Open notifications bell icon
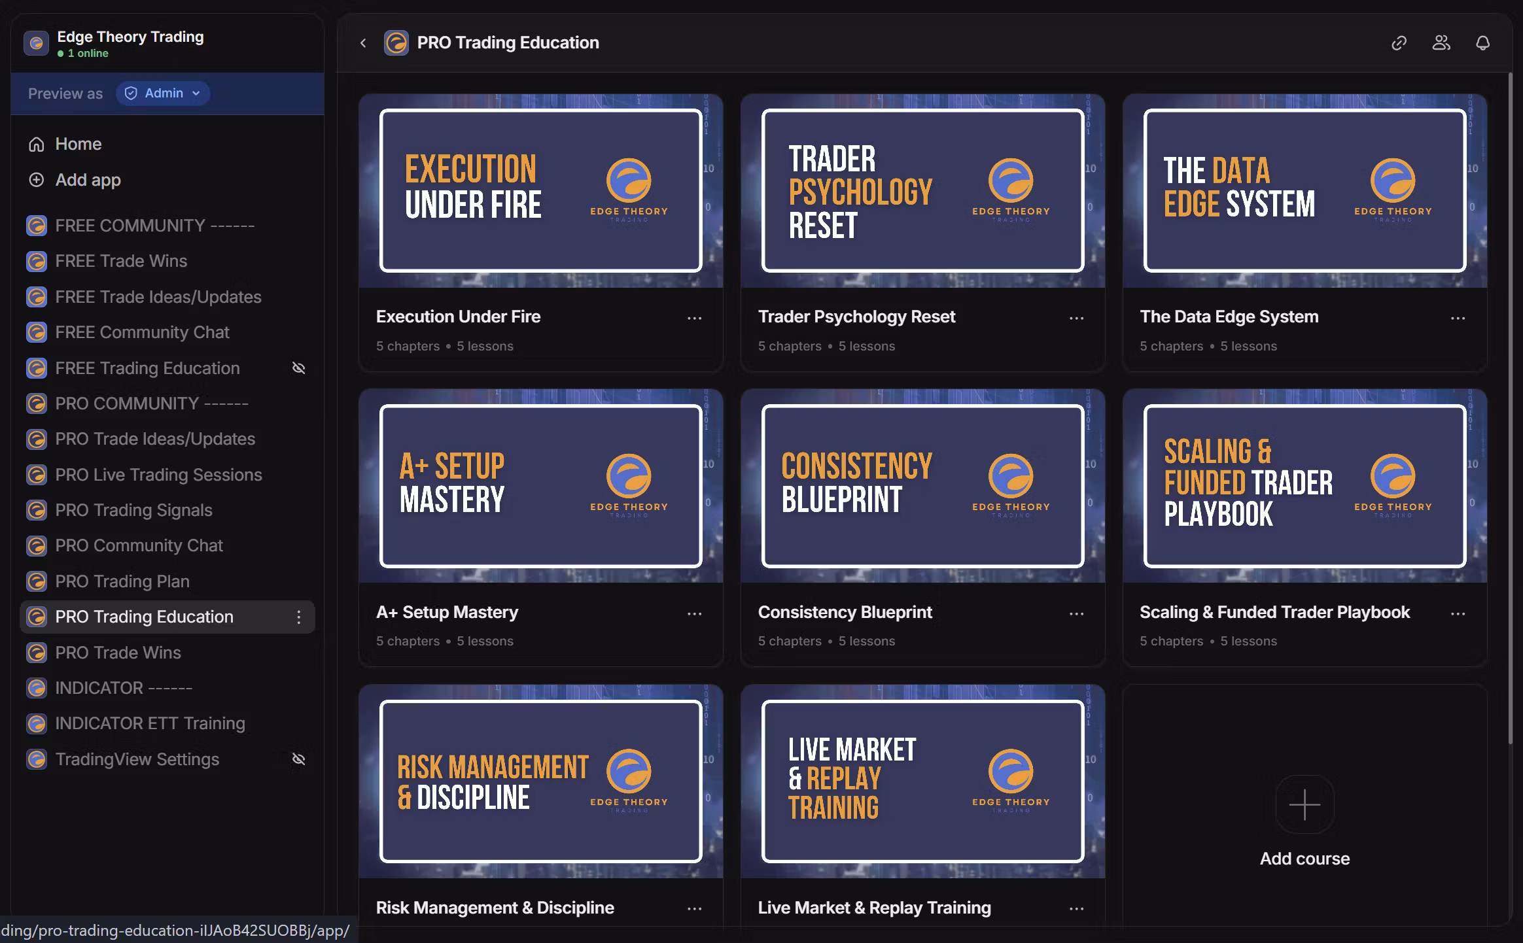Viewport: 1523px width, 943px height. click(x=1483, y=43)
